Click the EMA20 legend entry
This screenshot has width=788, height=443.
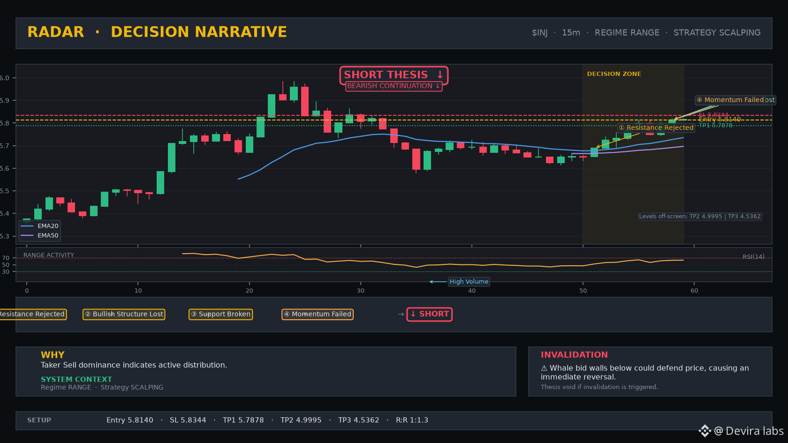pyautogui.click(x=39, y=226)
